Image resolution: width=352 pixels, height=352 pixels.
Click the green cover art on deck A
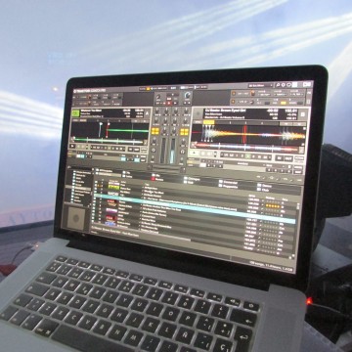(75, 113)
